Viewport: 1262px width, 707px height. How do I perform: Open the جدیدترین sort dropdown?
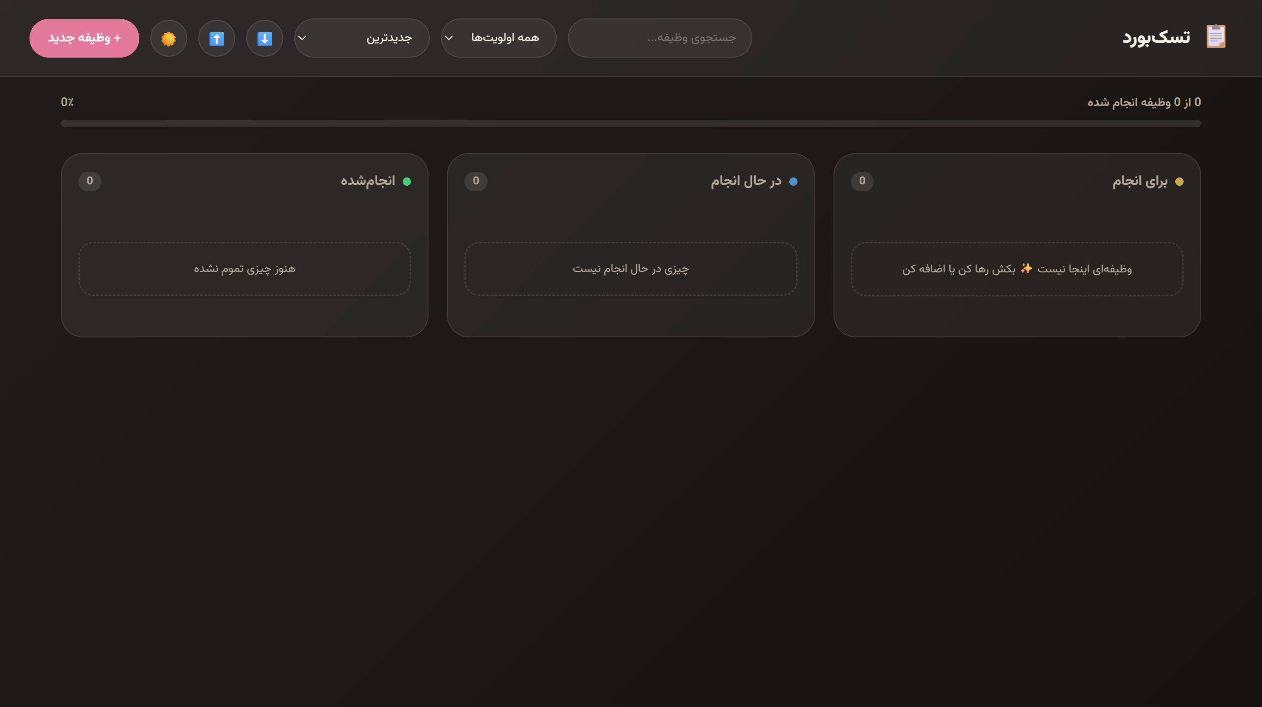362,38
